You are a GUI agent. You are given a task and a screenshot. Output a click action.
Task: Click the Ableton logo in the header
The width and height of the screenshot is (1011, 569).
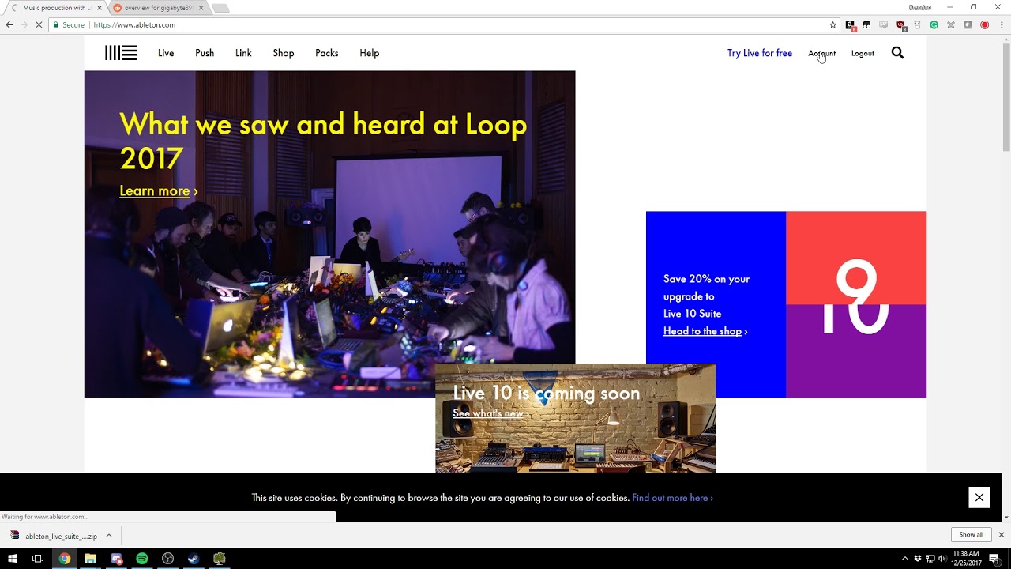pyautogui.click(x=121, y=53)
